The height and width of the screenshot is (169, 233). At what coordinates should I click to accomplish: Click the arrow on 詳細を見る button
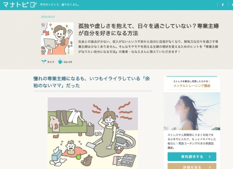[210, 167]
